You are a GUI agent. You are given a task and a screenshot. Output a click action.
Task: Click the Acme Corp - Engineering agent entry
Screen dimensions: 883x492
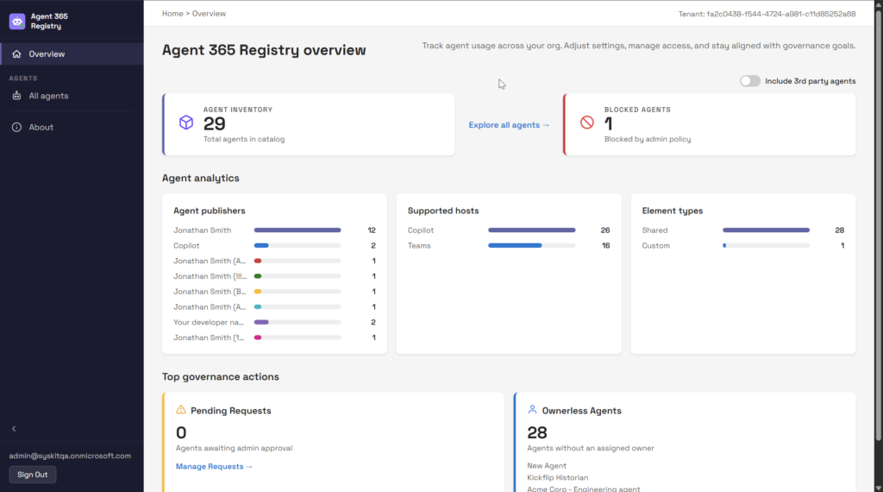pyautogui.click(x=584, y=489)
